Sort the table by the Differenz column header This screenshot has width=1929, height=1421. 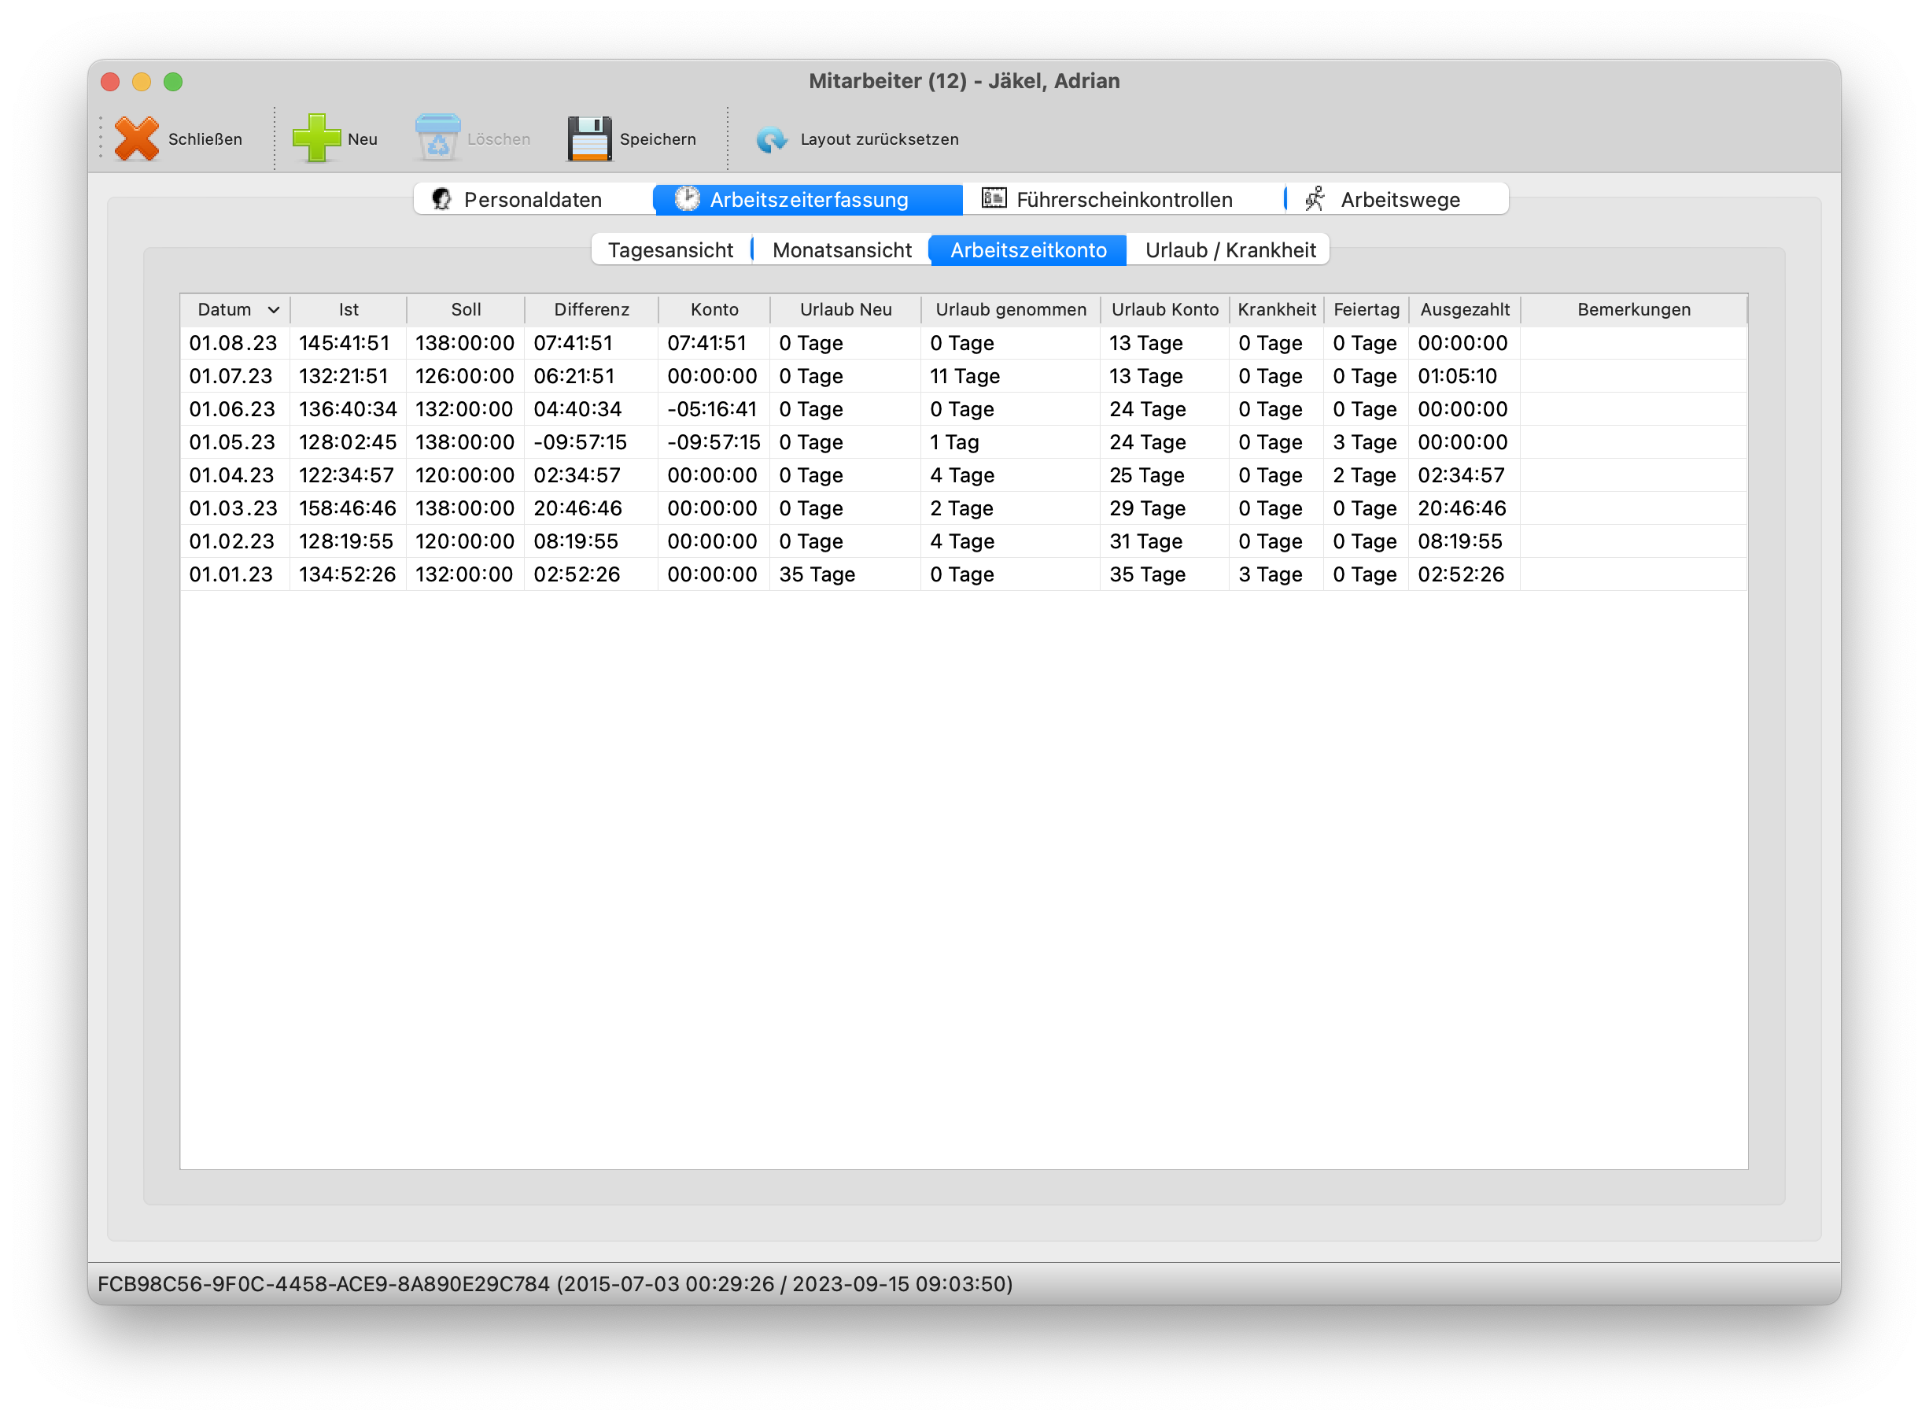coord(591,310)
